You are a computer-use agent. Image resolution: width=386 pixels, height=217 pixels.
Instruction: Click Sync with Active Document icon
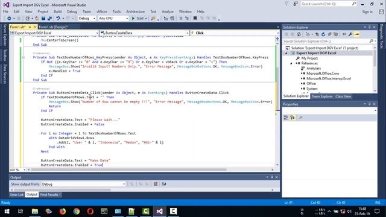coord(317,34)
